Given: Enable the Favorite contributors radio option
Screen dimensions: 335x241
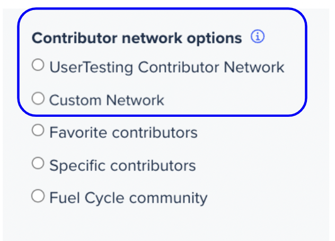Looking at the screenshot, I should pos(38,130).
